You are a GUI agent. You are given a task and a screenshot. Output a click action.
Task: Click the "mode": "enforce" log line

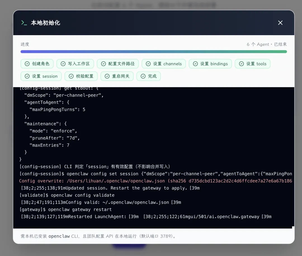53,131
